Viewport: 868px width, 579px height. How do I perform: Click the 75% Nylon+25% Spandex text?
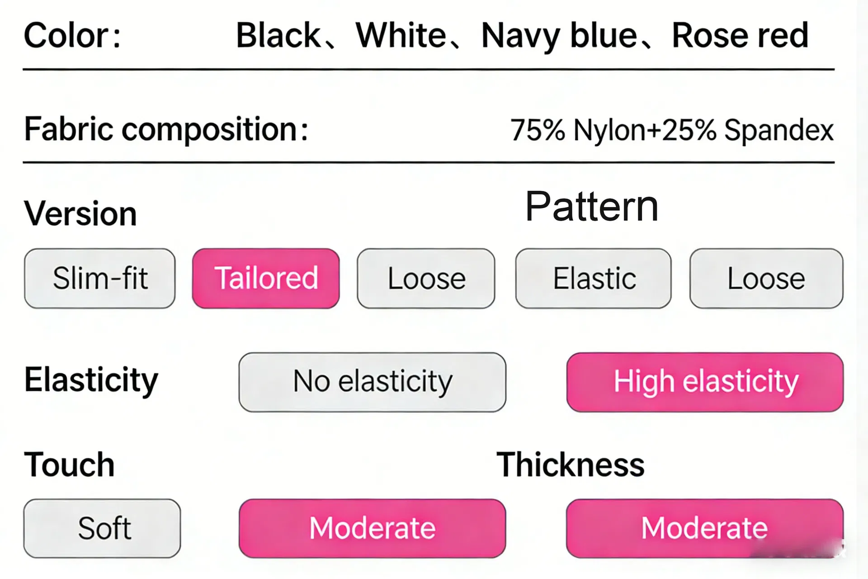coord(672,130)
